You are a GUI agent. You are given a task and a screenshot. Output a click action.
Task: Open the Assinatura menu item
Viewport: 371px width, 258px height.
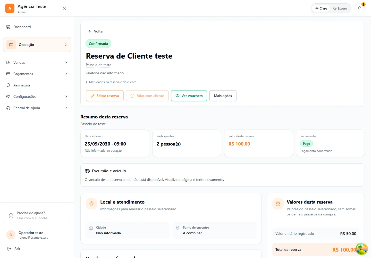(37, 85)
